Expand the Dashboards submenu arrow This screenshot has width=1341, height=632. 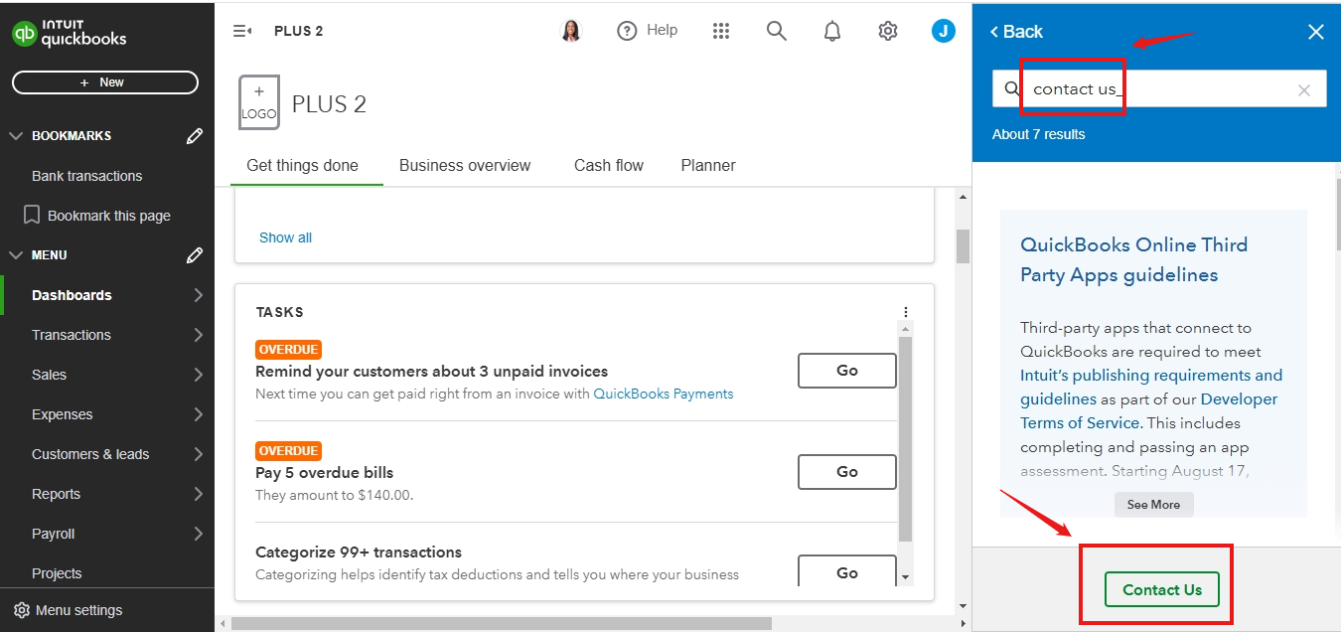pos(199,295)
